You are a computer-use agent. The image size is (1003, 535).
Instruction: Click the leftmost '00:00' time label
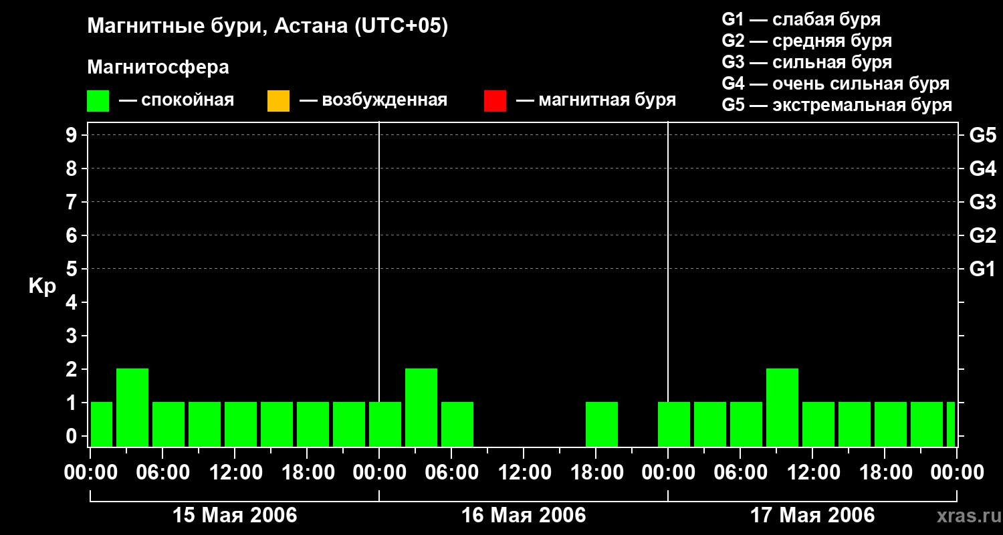(x=90, y=473)
